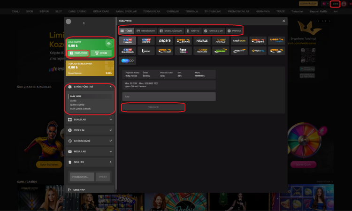Click the Cüzdana Bağlan header button
This screenshot has width=352, height=211.
click(308, 4)
